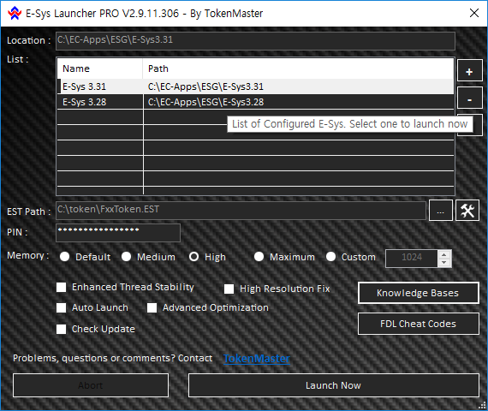Viewport: 488px width, 411px height.
Task: Increase custom memory value with up arrow
Action: [x=444, y=254]
